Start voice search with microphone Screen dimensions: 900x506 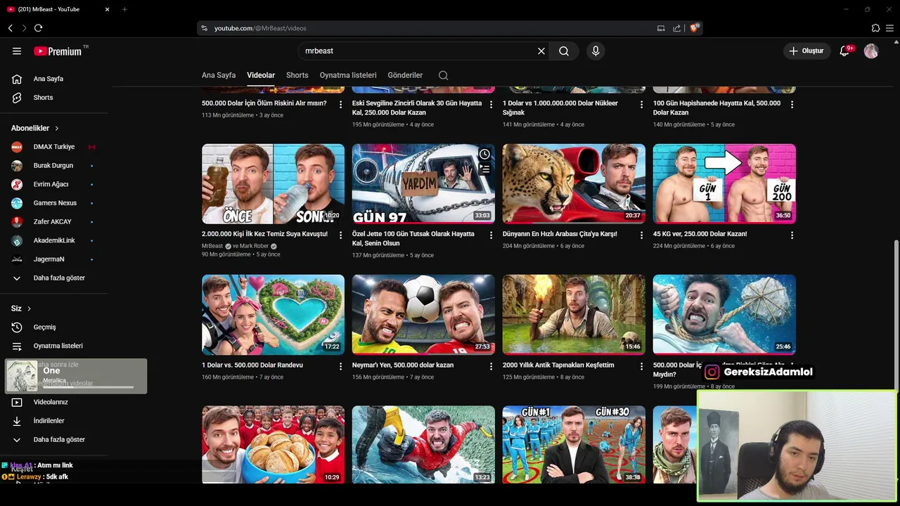click(x=596, y=51)
